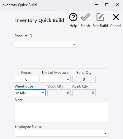Expand the Product ID dropdown arrow
Viewport: 123px width, 139px height.
[x=74, y=44]
